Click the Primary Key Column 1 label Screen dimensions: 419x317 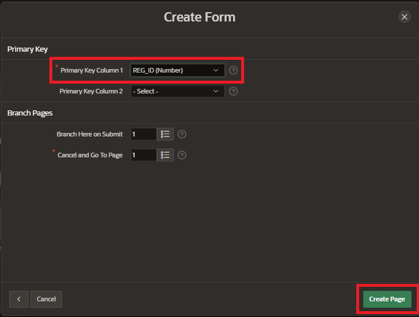pyautogui.click(x=92, y=70)
